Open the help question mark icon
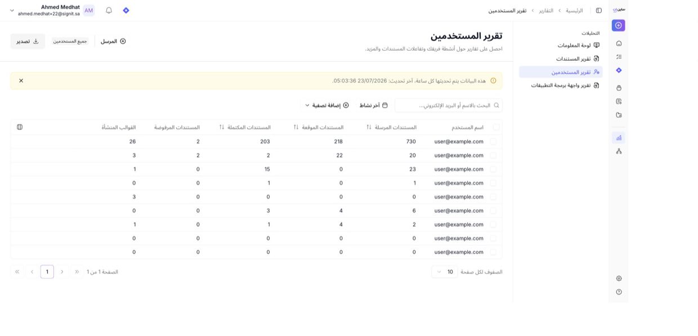 coord(619,292)
